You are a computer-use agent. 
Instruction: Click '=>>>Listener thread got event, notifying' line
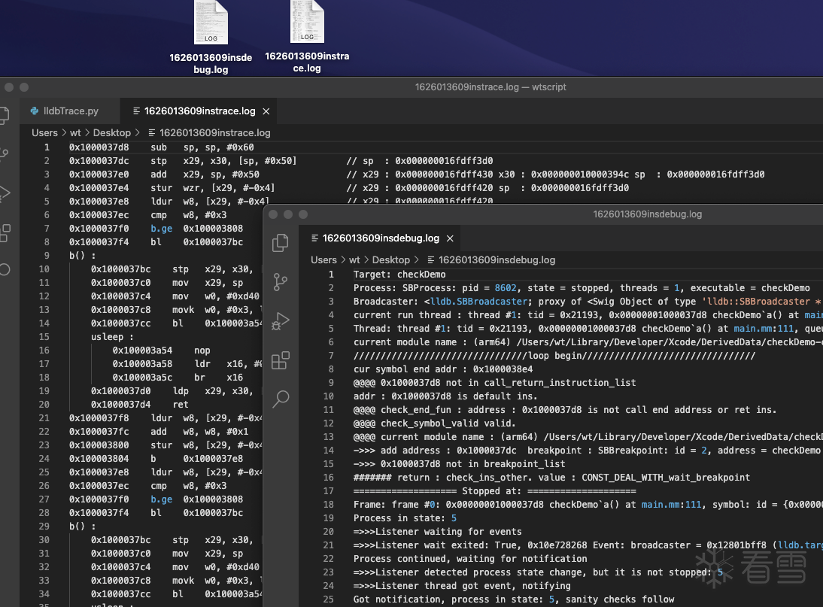(x=462, y=586)
